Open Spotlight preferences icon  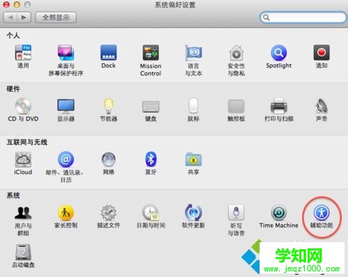tap(278, 53)
